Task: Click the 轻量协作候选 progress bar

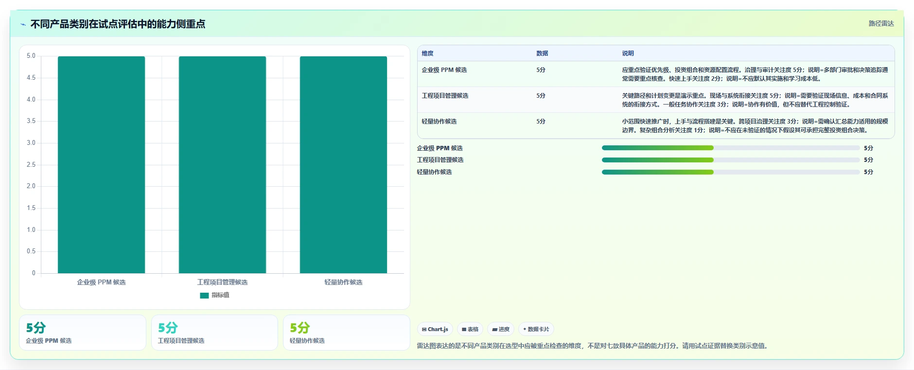Action: pyautogui.click(x=731, y=172)
